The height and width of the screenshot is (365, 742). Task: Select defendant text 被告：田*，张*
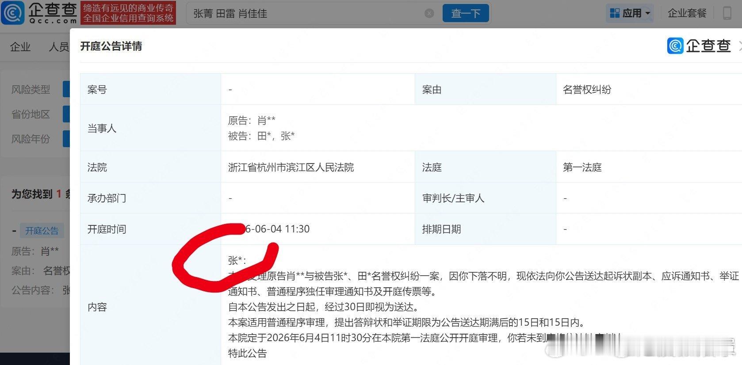point(261,136)
